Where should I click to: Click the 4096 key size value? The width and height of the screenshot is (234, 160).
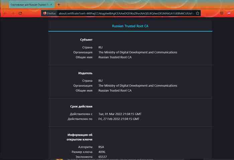(x=102, y=152)
